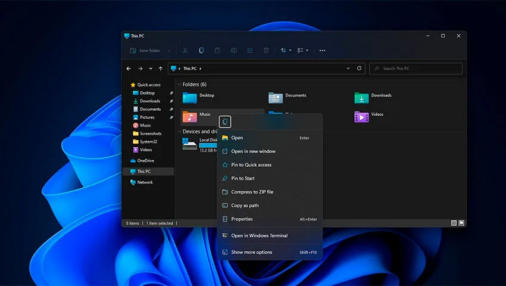Click the Local Disk storage usage bar
The height and width of the screenshot is (286, 506).
(208, 145)
